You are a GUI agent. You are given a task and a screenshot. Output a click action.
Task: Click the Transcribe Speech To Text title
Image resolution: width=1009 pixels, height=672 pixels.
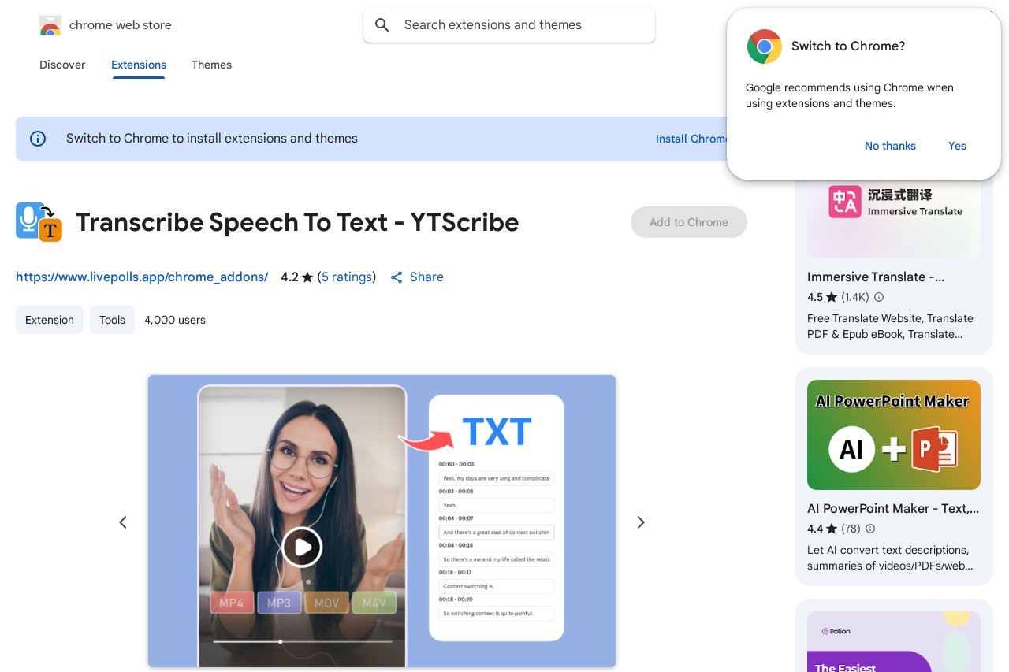[x=297, y=222]
